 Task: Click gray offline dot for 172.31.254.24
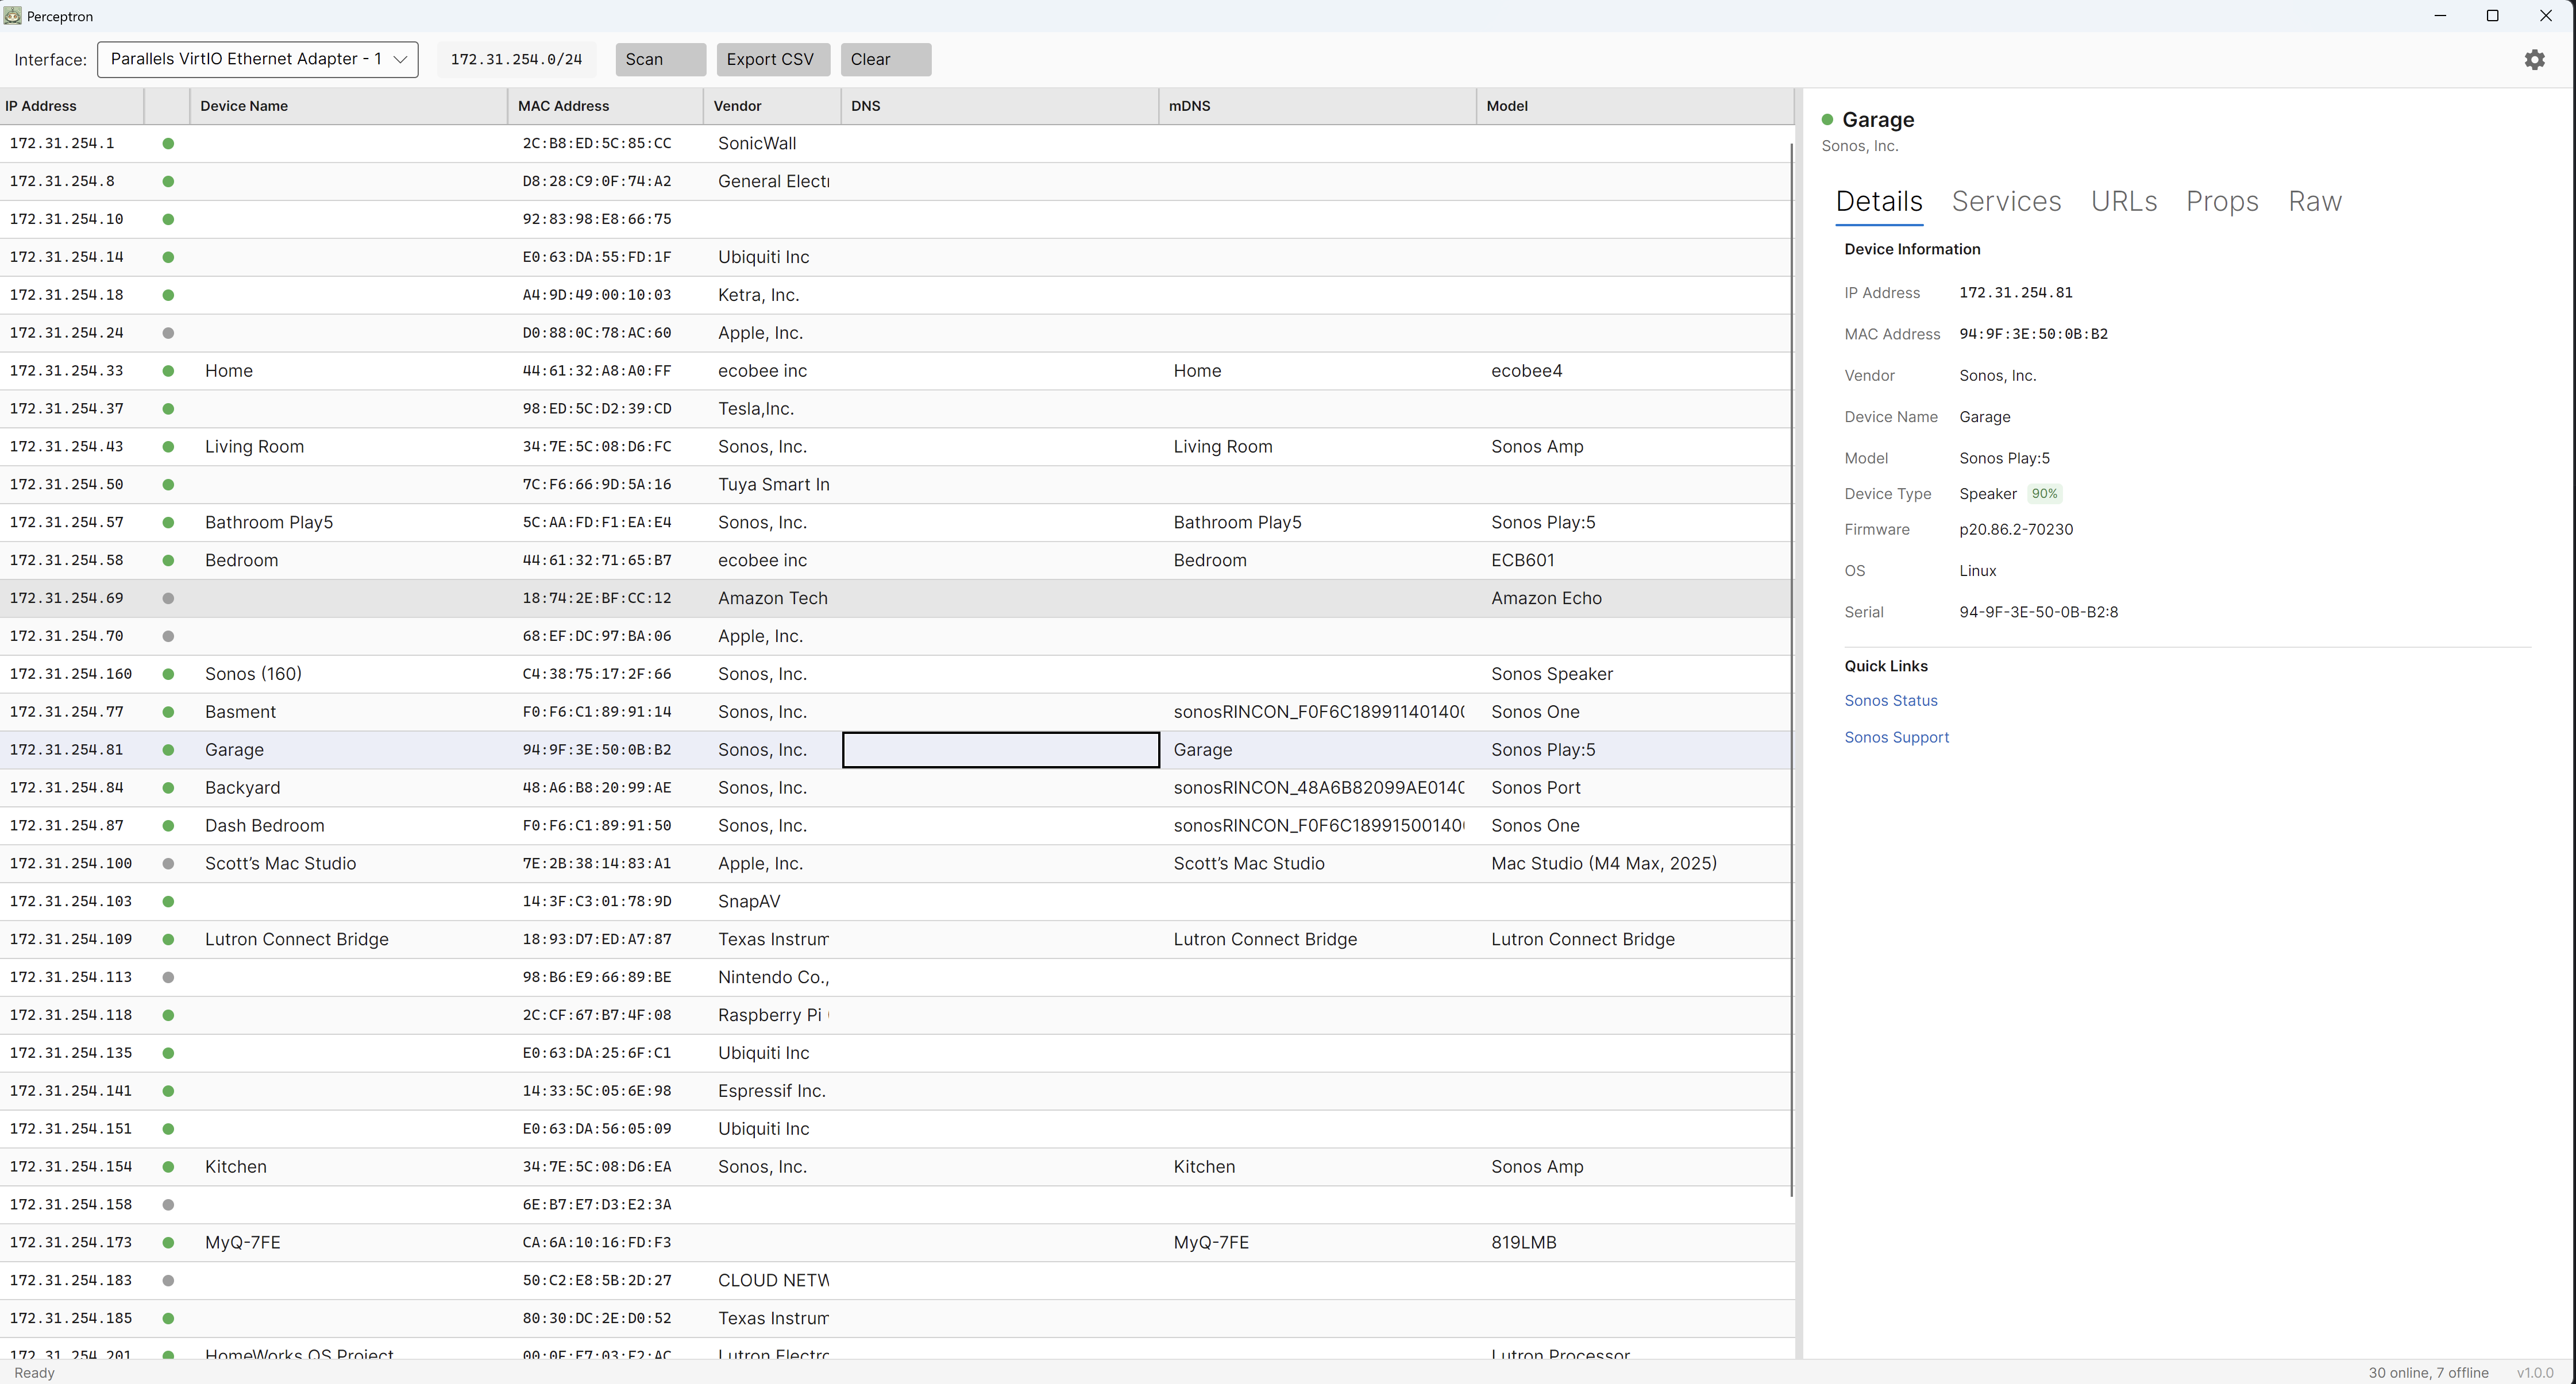[x=168, y=333]
